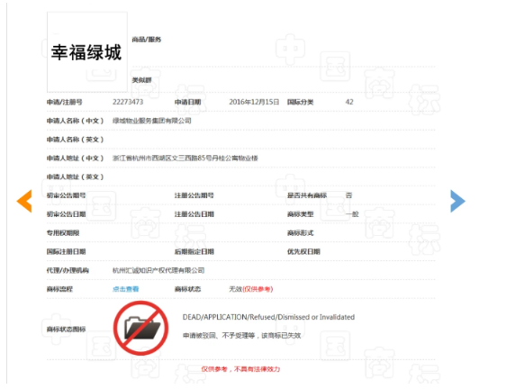Click the dead-application status folder icon
506x389 pixels.
point(140,328)
